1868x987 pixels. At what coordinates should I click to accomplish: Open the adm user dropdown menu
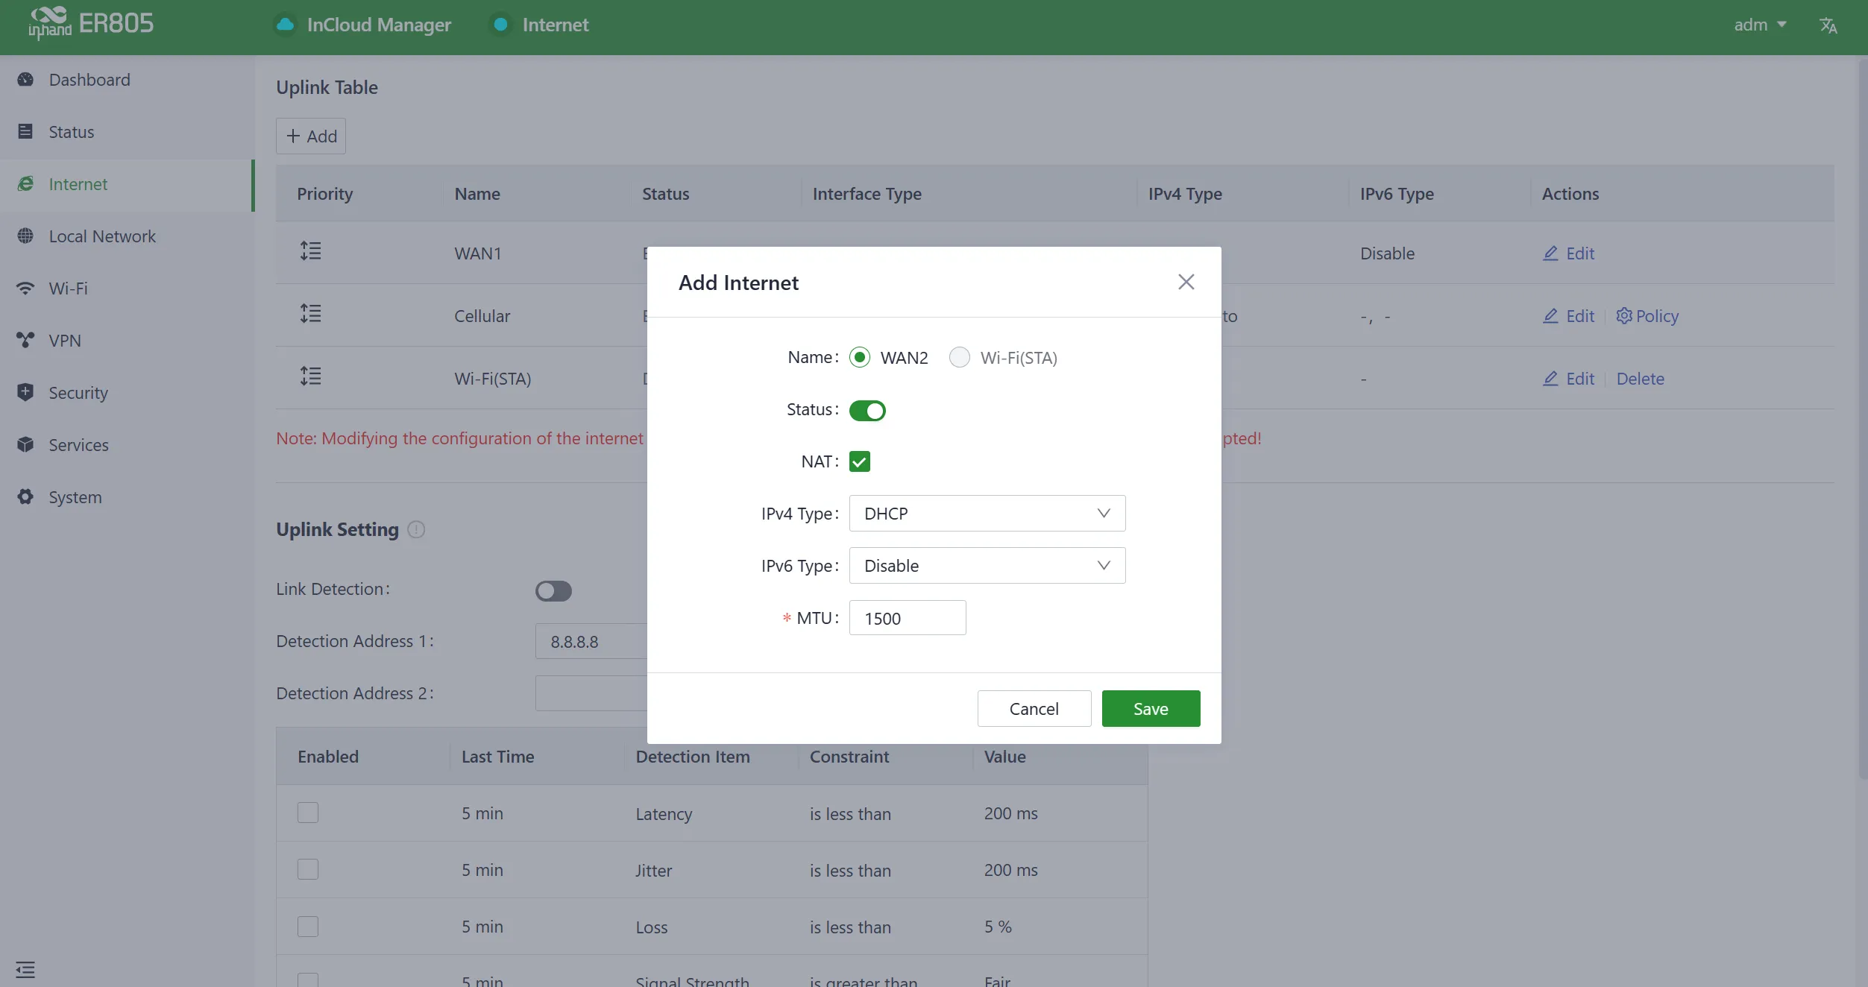tap(1760, 25)
